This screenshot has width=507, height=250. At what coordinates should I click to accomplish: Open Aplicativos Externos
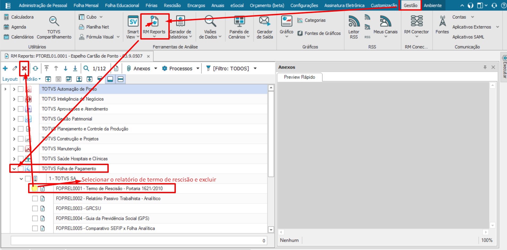(x=476, y=27)
